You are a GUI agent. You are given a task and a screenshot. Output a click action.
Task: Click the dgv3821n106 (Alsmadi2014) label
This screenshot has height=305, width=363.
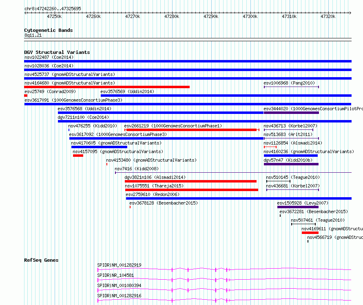[x=155, y=177]
